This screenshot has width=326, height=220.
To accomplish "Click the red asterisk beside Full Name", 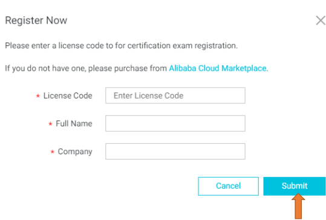I will point(50,124).
